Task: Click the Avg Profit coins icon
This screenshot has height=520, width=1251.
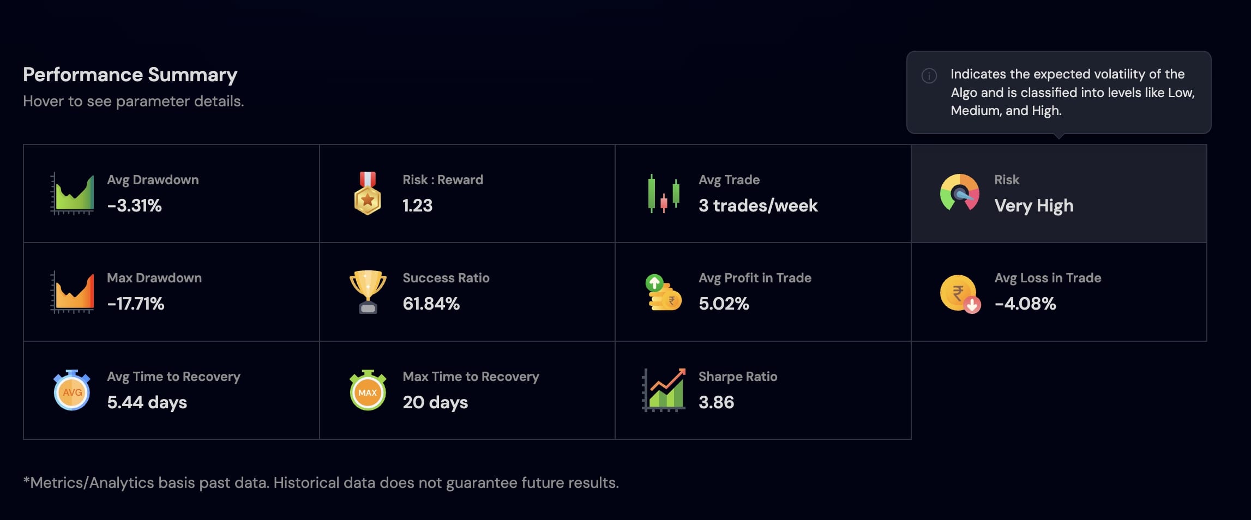Action: [x=663, y=293]
